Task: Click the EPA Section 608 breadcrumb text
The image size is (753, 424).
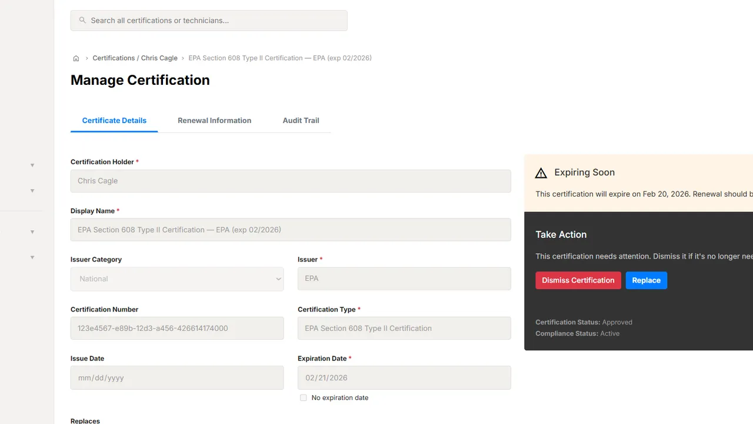Action: point(280,58)
